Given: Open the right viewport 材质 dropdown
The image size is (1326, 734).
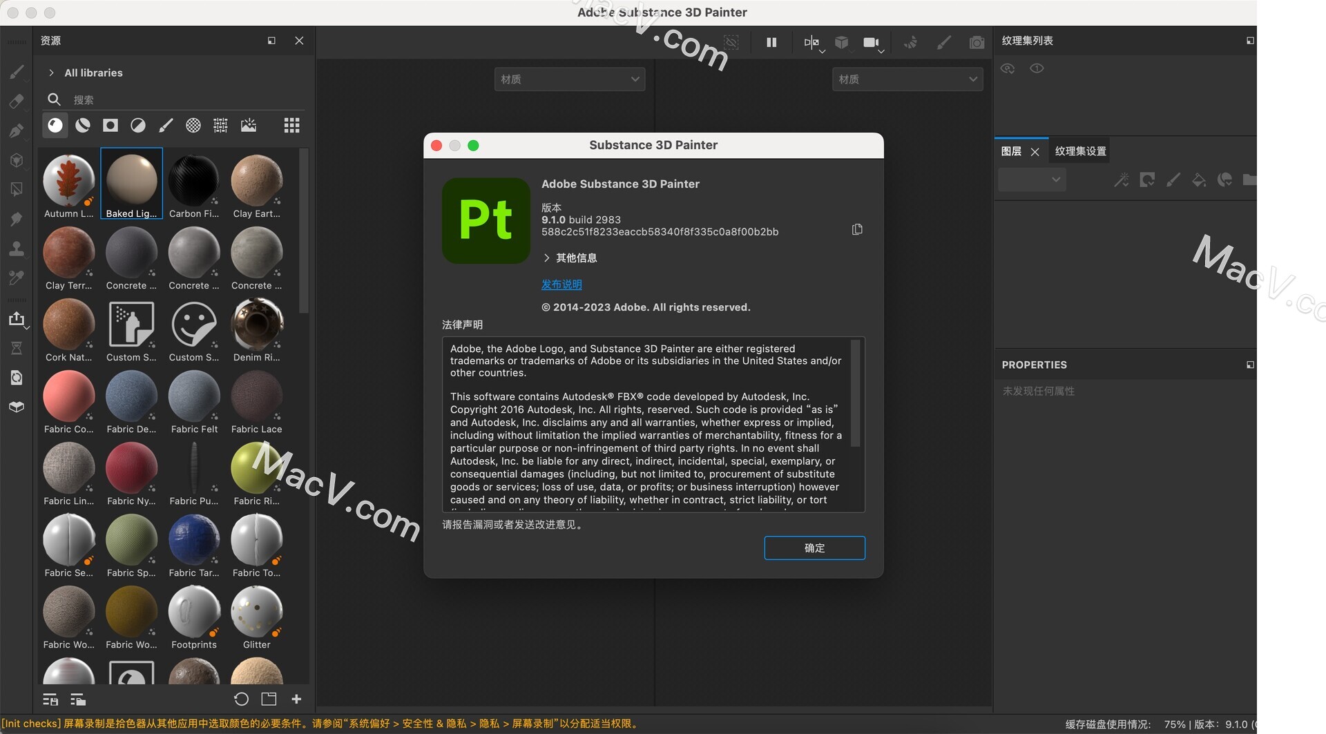Looking at the screenshot, I should (x=907, y=79).
